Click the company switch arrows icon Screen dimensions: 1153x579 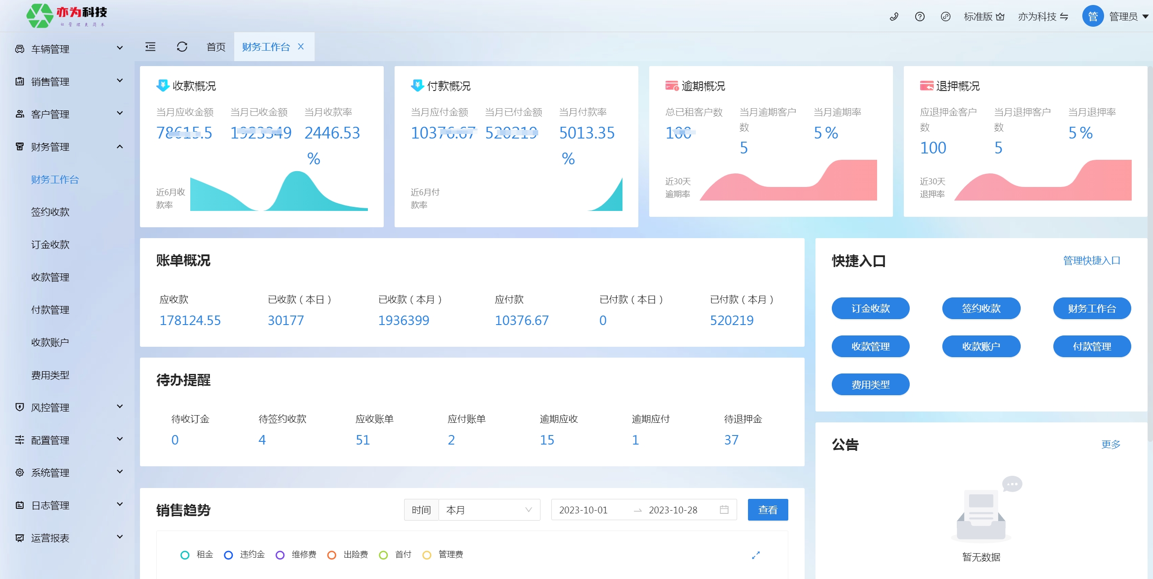1064,17
